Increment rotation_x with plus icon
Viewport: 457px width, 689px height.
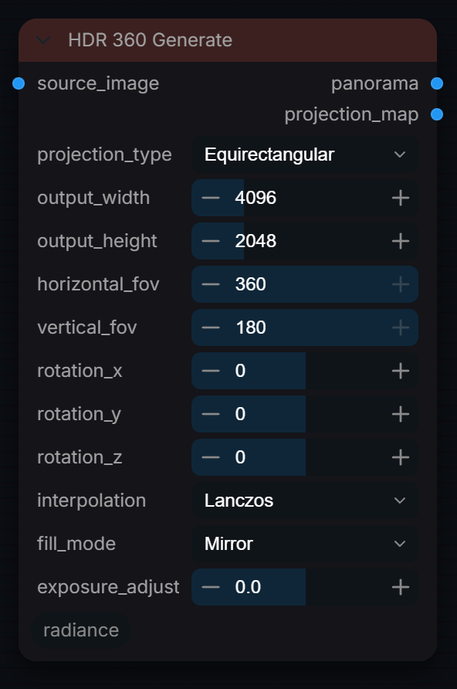pos(401,371)
